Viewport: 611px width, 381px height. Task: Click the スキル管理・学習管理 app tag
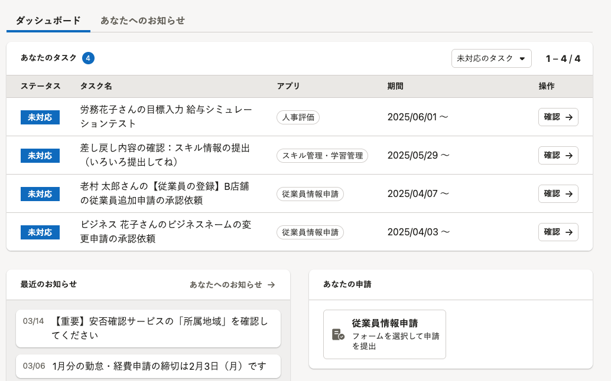[x=322, y=156]
